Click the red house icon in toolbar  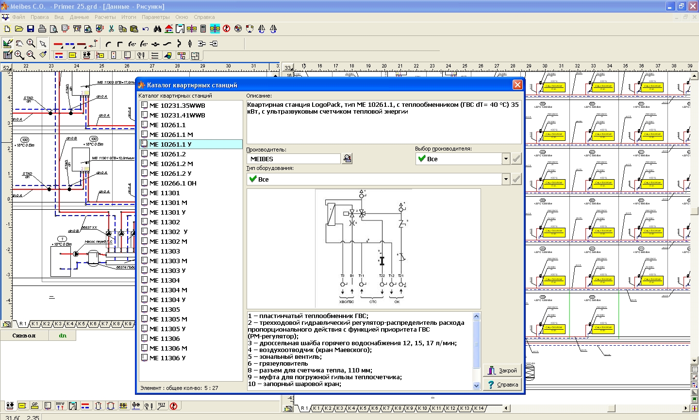[169, 29]
